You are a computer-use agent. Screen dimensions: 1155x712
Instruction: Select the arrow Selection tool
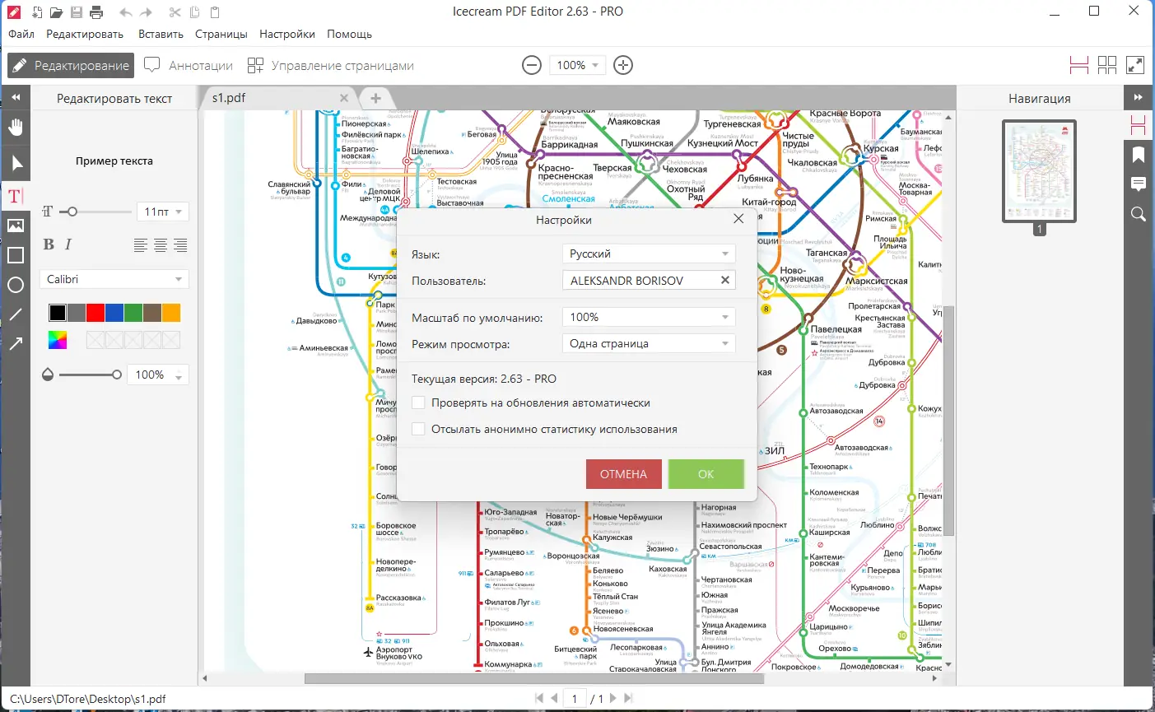(x=16, y=164)
